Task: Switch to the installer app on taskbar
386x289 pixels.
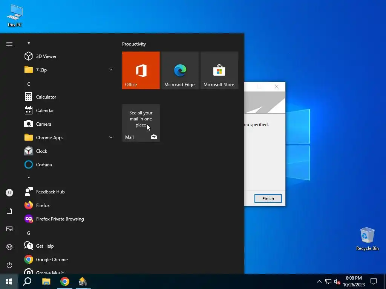Action: [83, 281]
